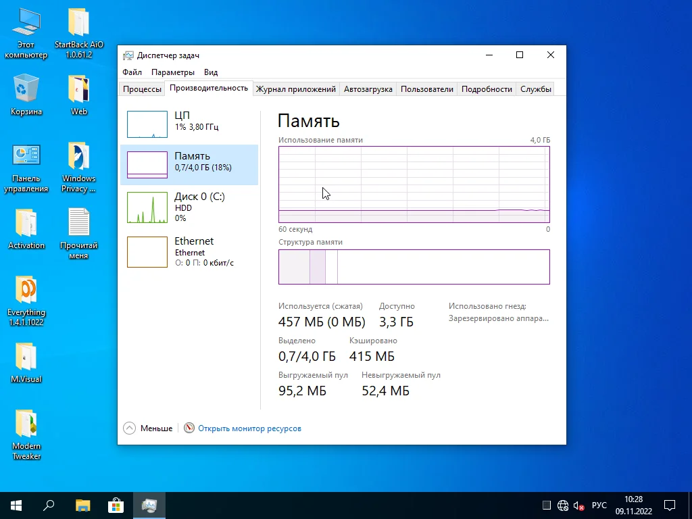692x519 pixels.
Task: Open the Вид menu
Action: [x=211, y=72]
